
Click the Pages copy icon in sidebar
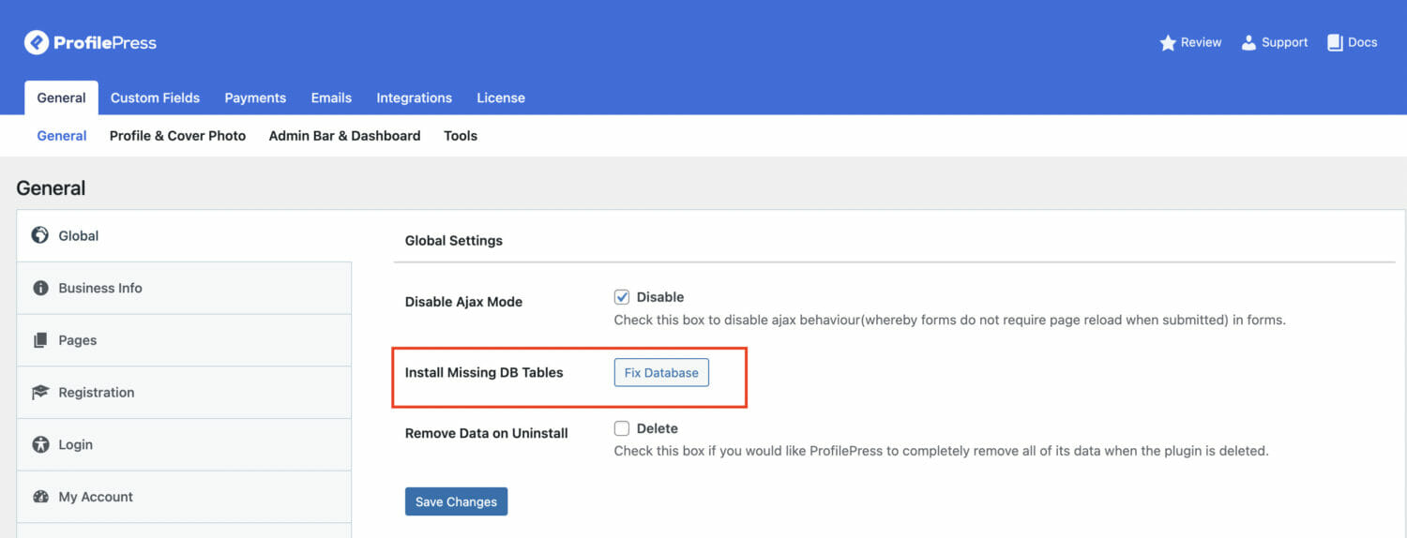click(40, 340)
